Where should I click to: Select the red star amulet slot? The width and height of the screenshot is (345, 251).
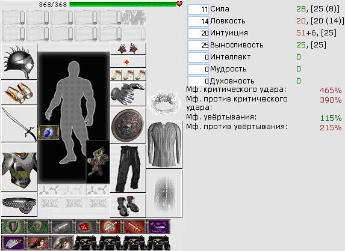(x=128, y=62)
